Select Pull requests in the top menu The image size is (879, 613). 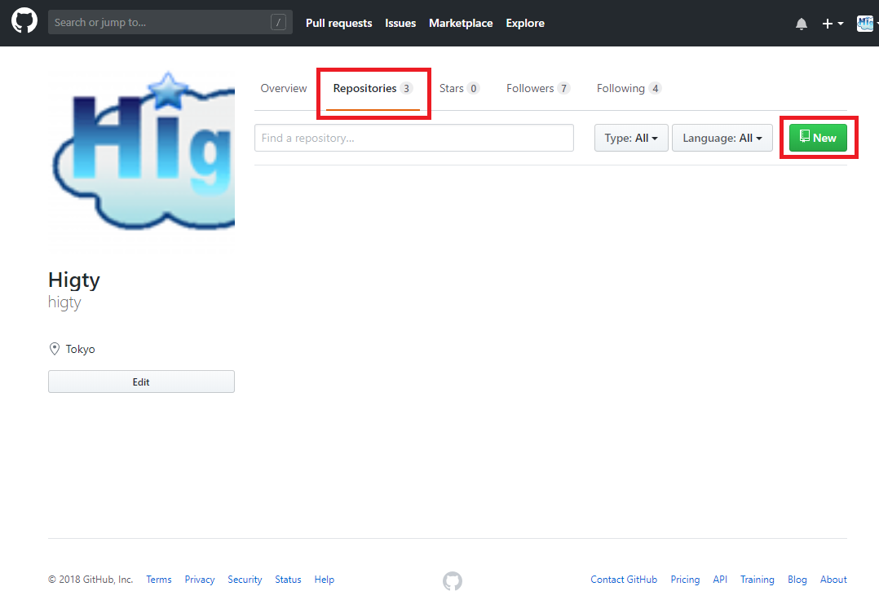339,23
